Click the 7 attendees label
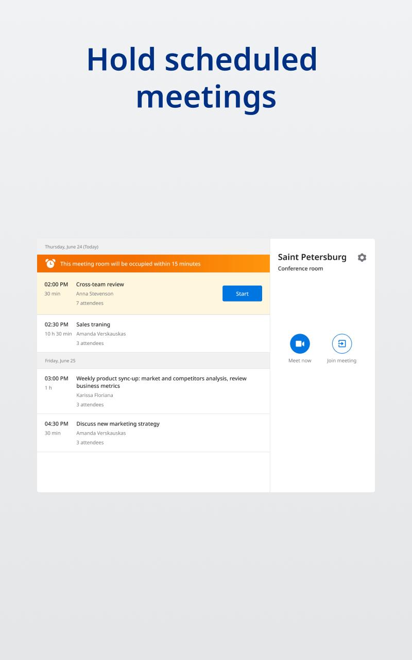Screen dimensions: 412x660 pos(90,303)
